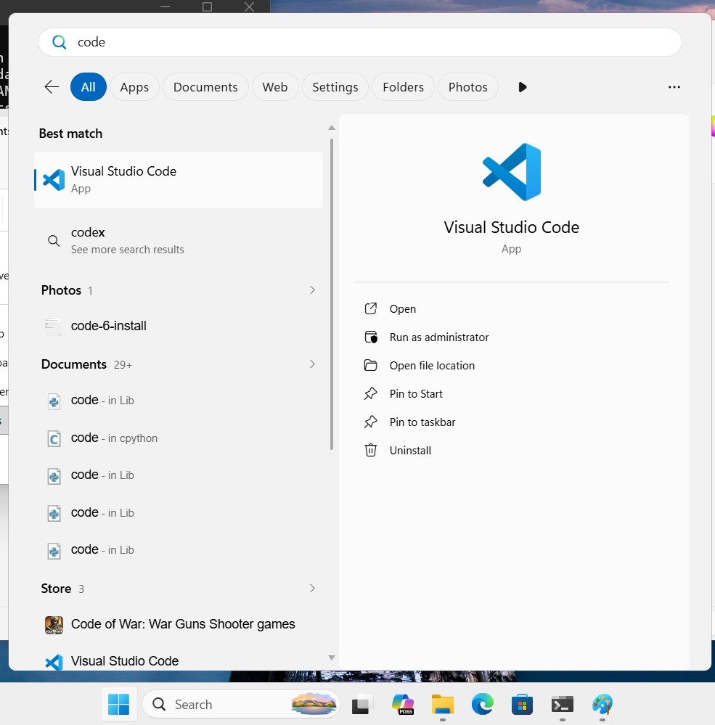Click the results list scrollbar thumb

pyautogui.click(x=332, y=294)
